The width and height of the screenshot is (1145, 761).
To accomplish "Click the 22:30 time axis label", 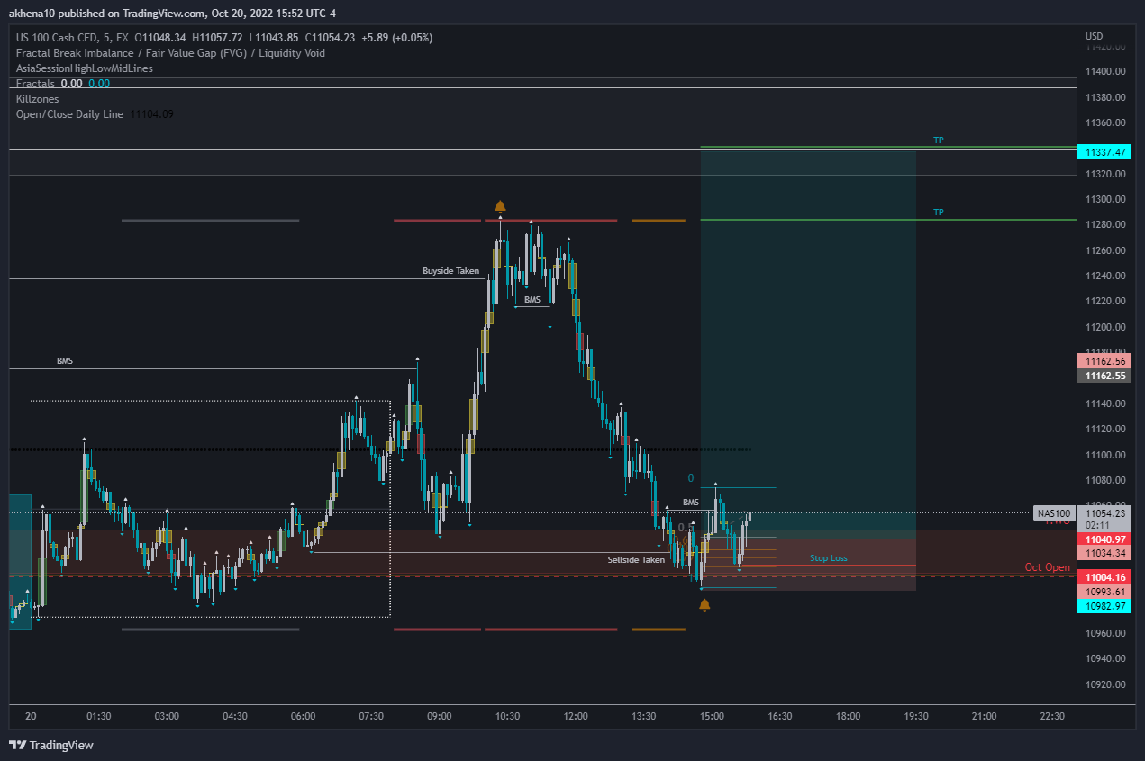I will (1052, 717).
